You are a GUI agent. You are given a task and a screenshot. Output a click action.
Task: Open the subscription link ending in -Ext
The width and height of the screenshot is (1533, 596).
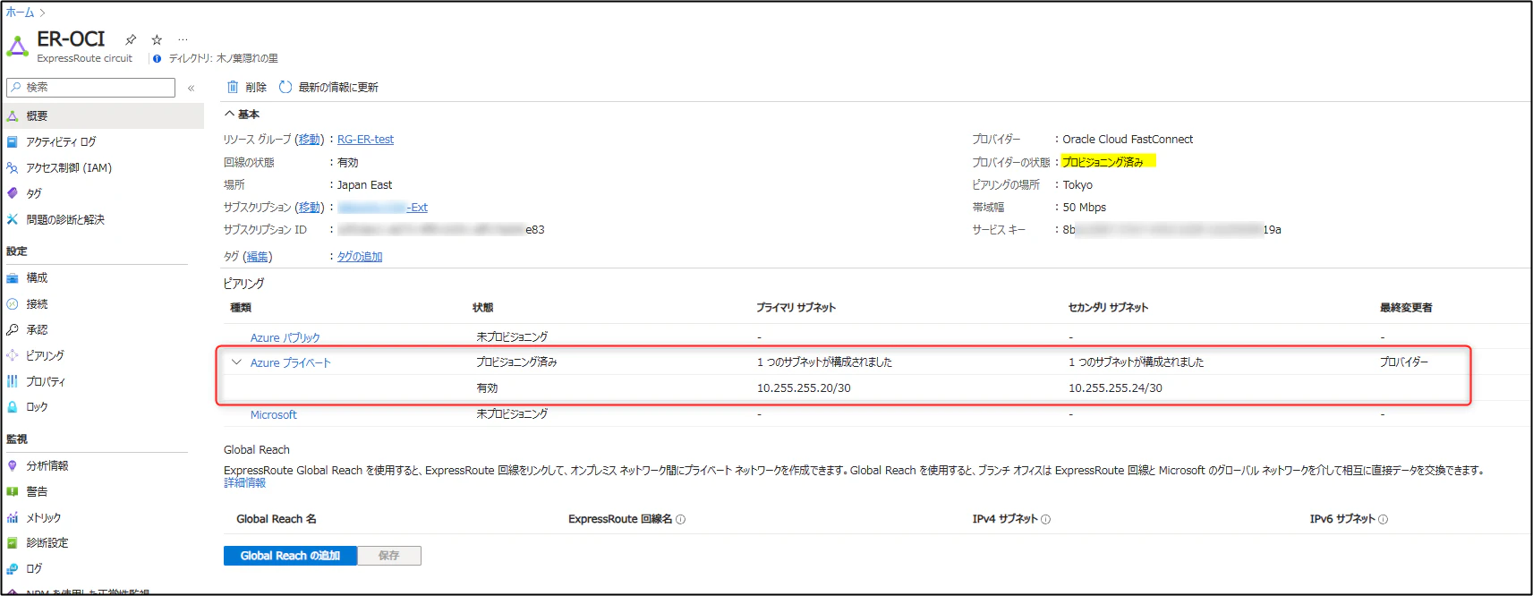[x=383, y=208]
